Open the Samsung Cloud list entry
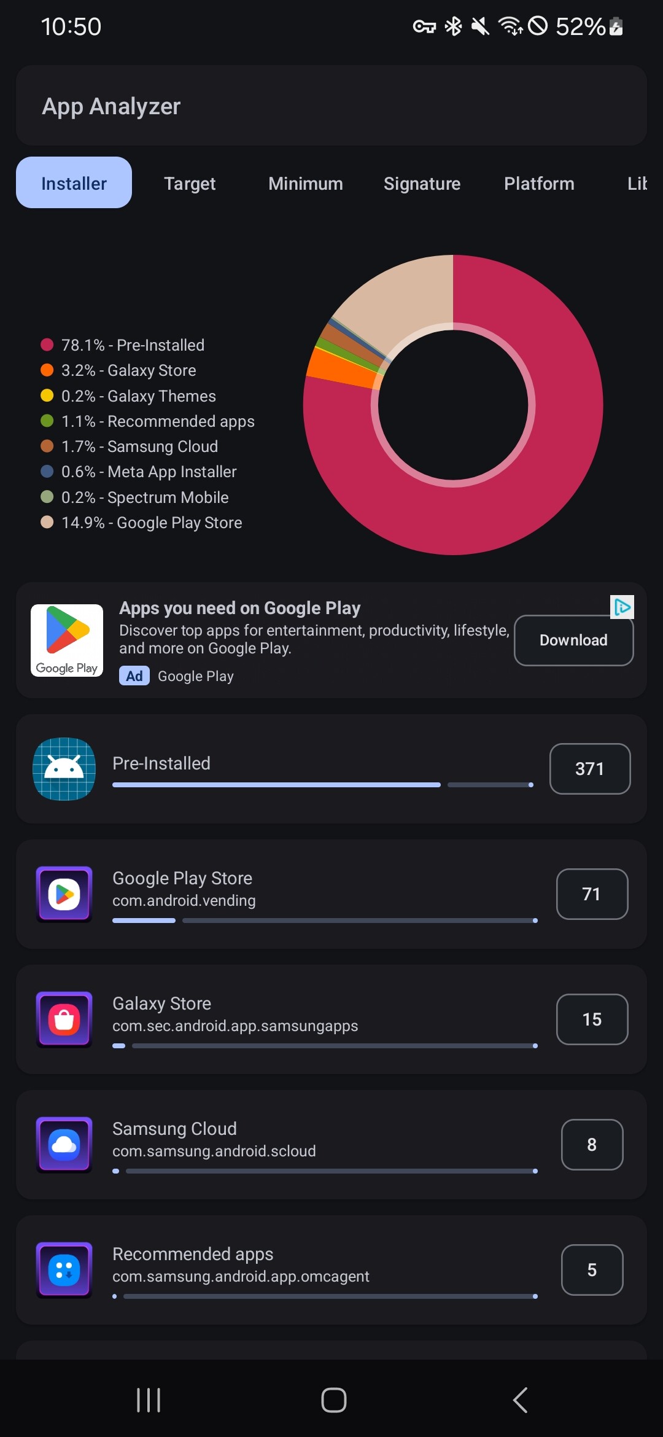This screenshot has width=663, height=1437. pos(331,1145)
